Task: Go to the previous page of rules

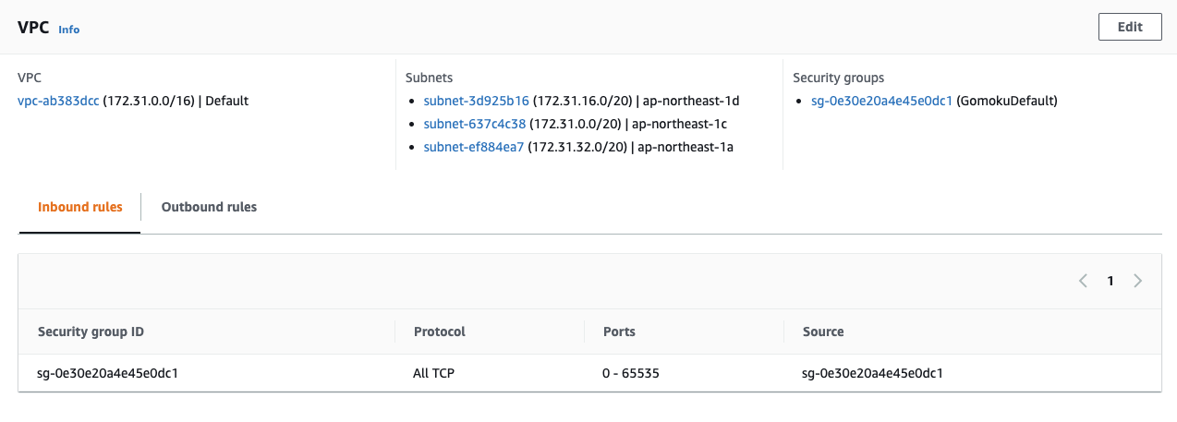Action: (1083, 281)
